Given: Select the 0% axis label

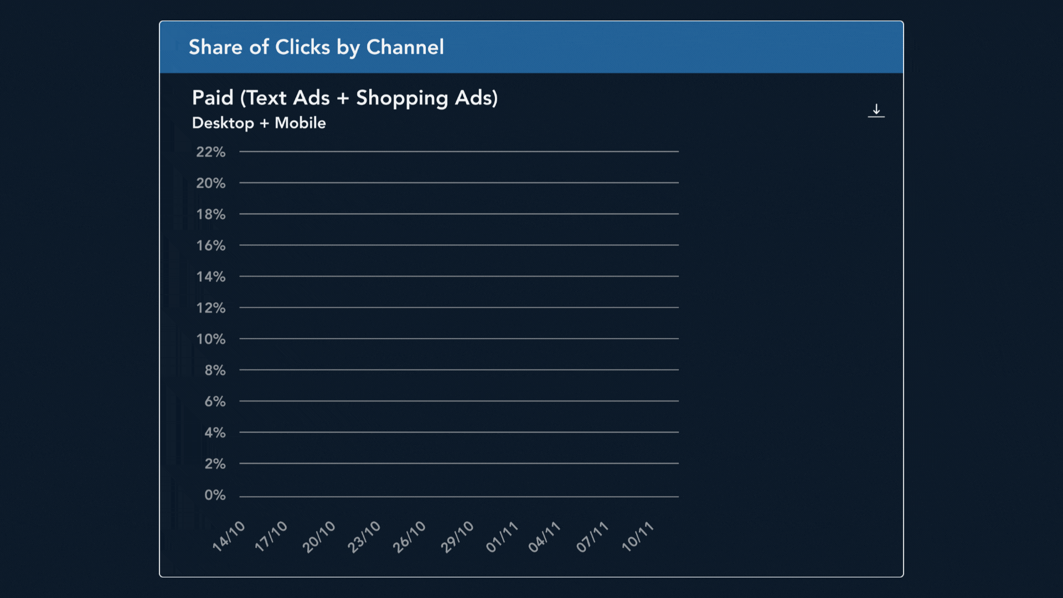Looking at the screenshot, I should (214, 495).
